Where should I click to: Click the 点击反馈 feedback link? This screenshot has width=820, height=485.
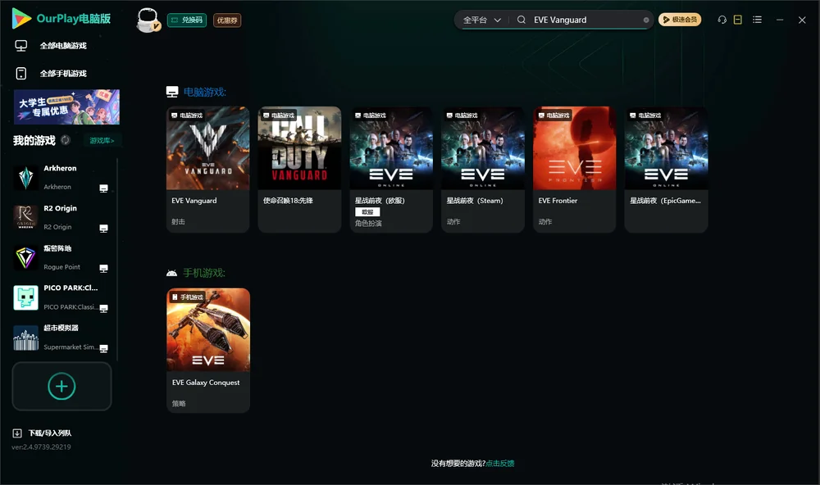coord(500,463)
